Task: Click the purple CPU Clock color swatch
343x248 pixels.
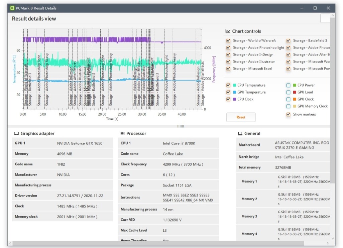Action: [x=235, y=99]
